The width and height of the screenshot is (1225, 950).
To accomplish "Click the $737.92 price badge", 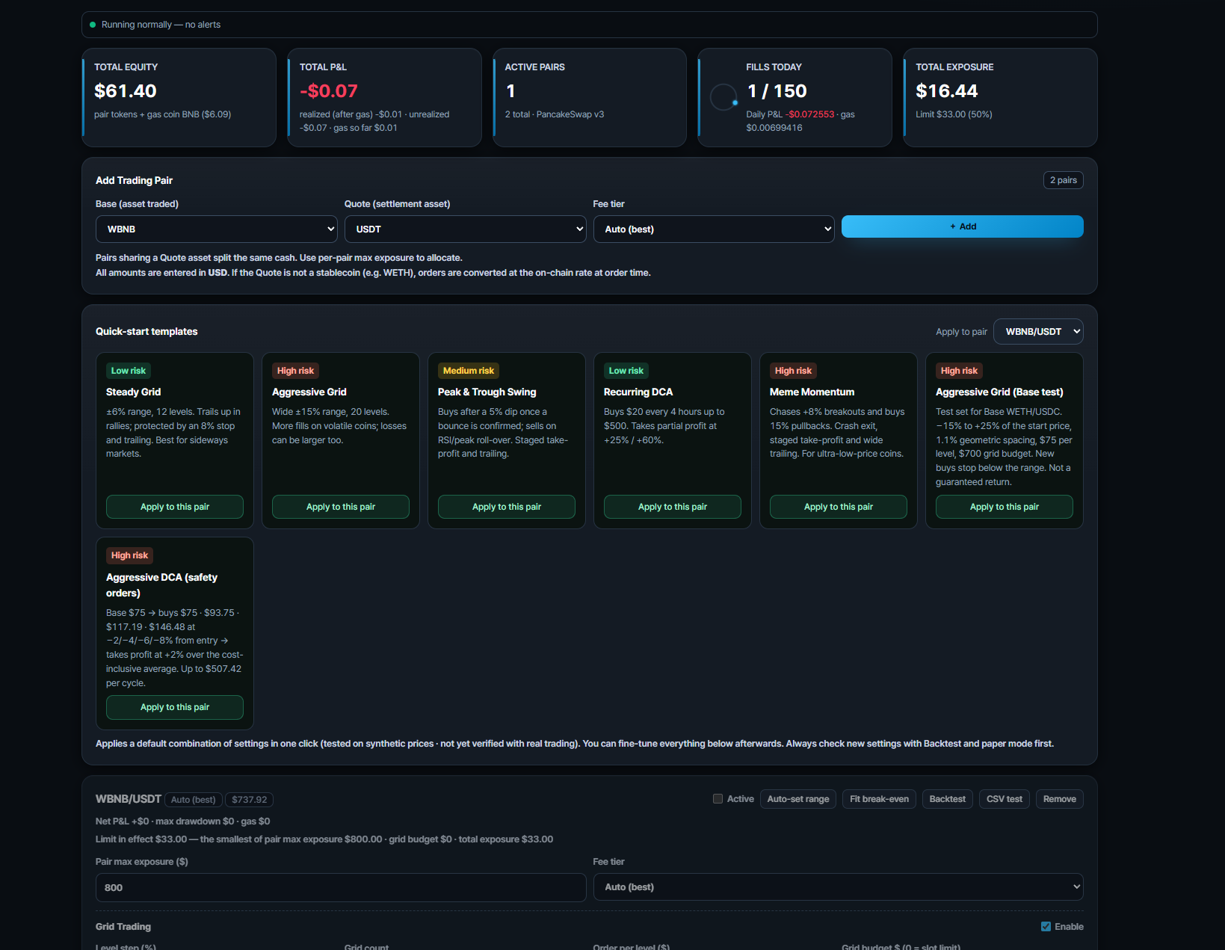I will 249,800.
